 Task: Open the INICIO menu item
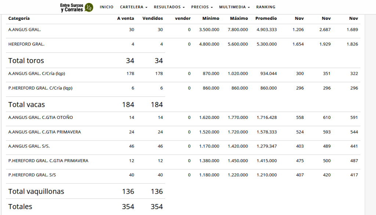pos(106,7)
